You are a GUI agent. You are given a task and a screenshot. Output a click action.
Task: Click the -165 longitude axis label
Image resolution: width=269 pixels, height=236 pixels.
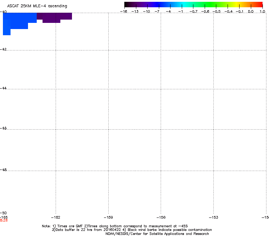tap(4, 217)
